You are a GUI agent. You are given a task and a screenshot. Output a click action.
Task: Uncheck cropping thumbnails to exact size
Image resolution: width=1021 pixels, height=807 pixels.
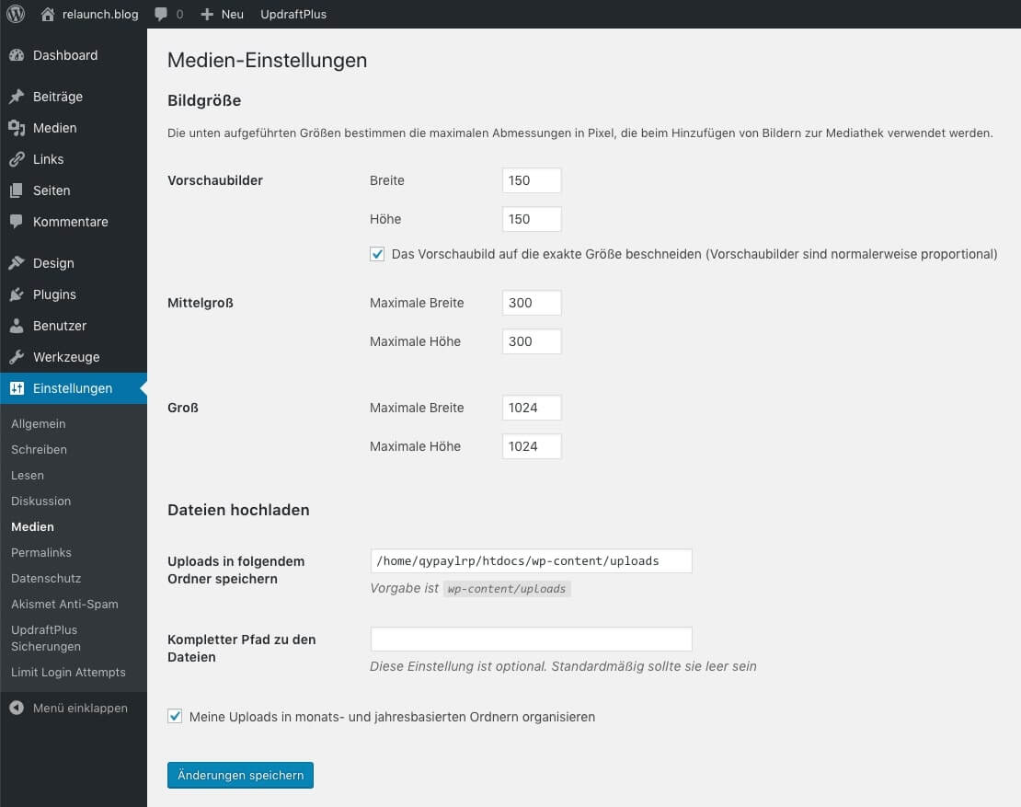pos(377,254)
